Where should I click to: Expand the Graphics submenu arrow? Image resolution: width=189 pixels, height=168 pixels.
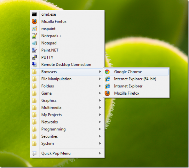[100, 101]
